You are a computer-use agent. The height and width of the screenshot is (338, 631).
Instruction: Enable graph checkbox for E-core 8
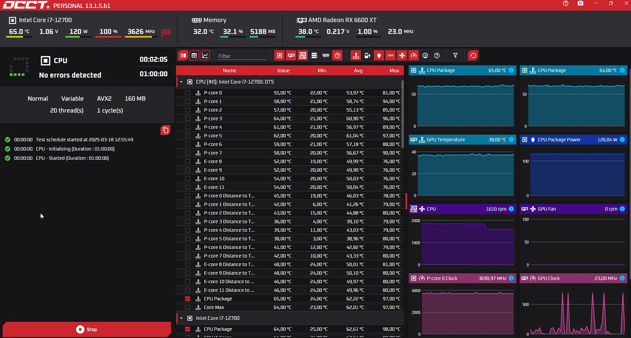pos(187,162)
